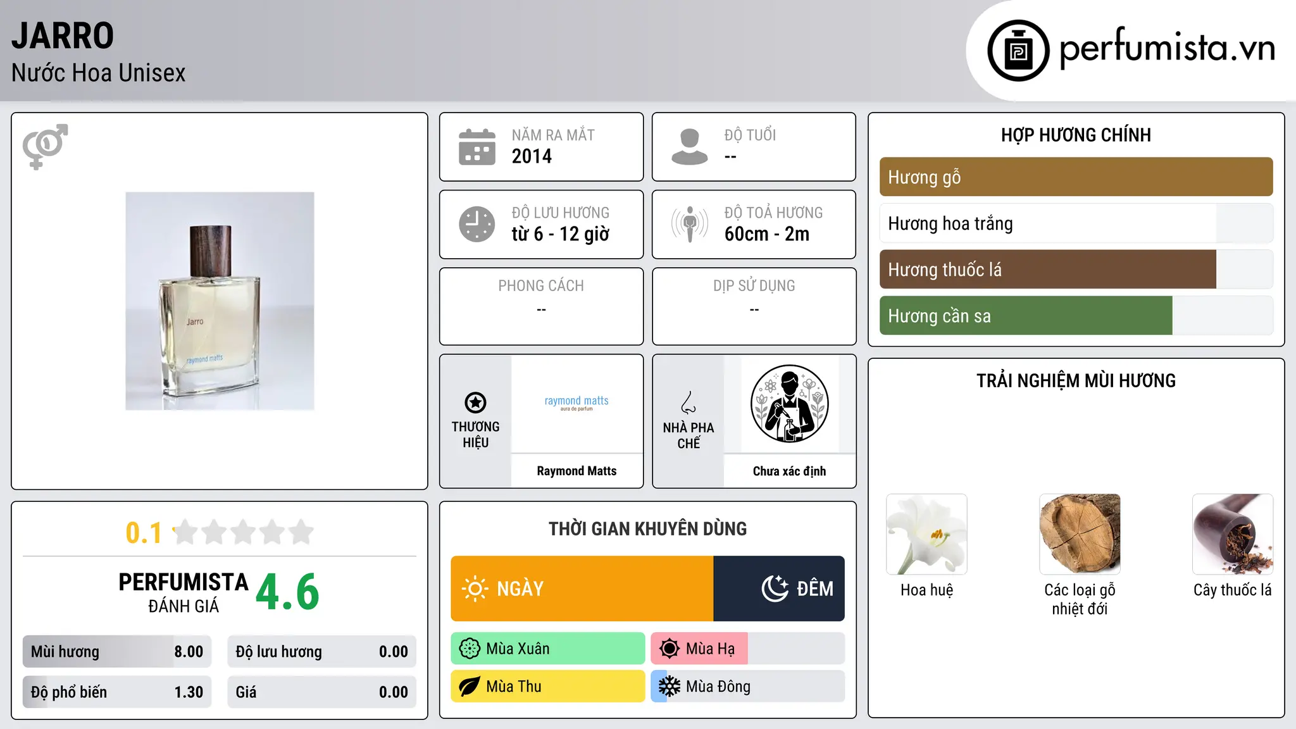
Task: Open the Raymond Matts brand name link
Action: 576,471
